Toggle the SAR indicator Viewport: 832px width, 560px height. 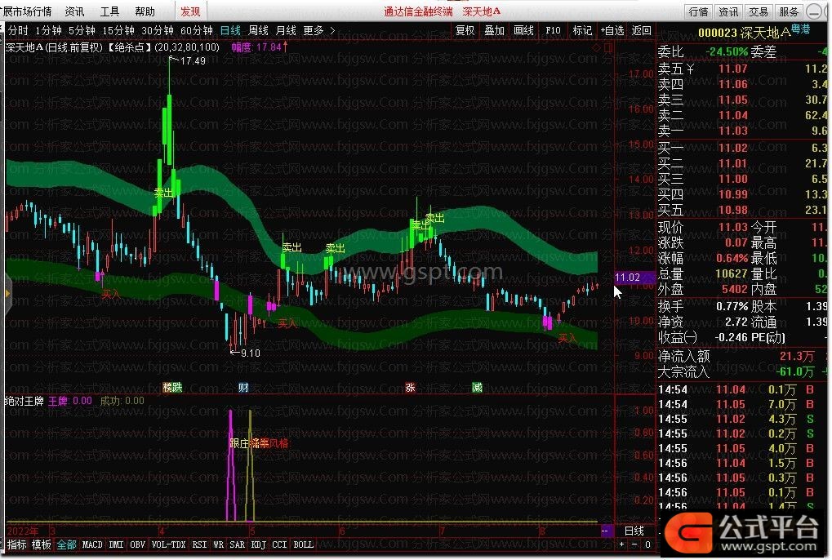pos(237,544)
